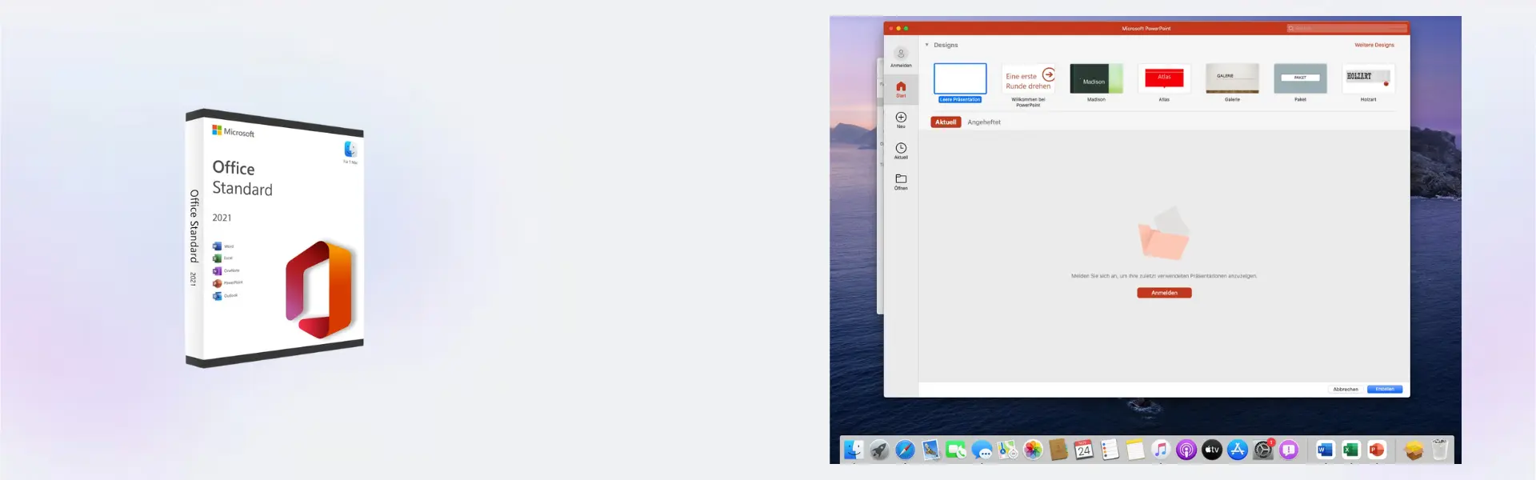Close the PowerPoint window with red button

(890, 28)
